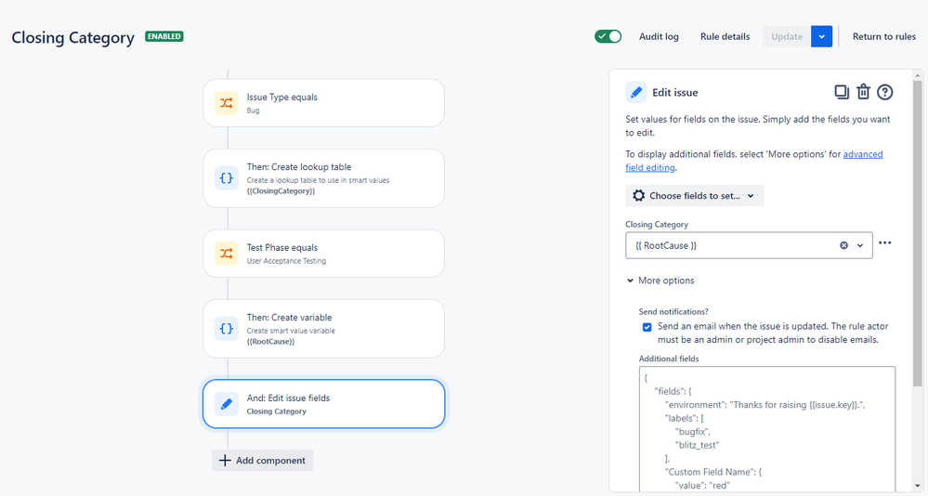Expand the Closing Category dropdown chevron
Viewport: 928px width, 496px height.
point(860,245)
